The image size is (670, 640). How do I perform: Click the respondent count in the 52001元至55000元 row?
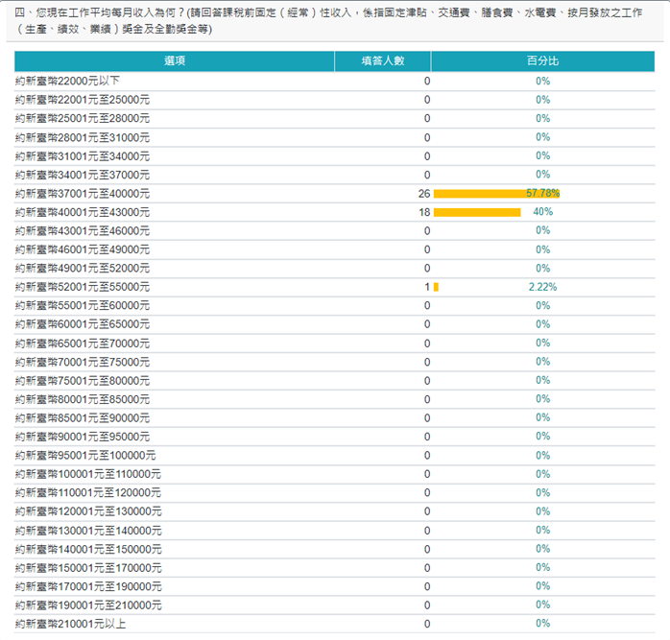pos(427,287)
